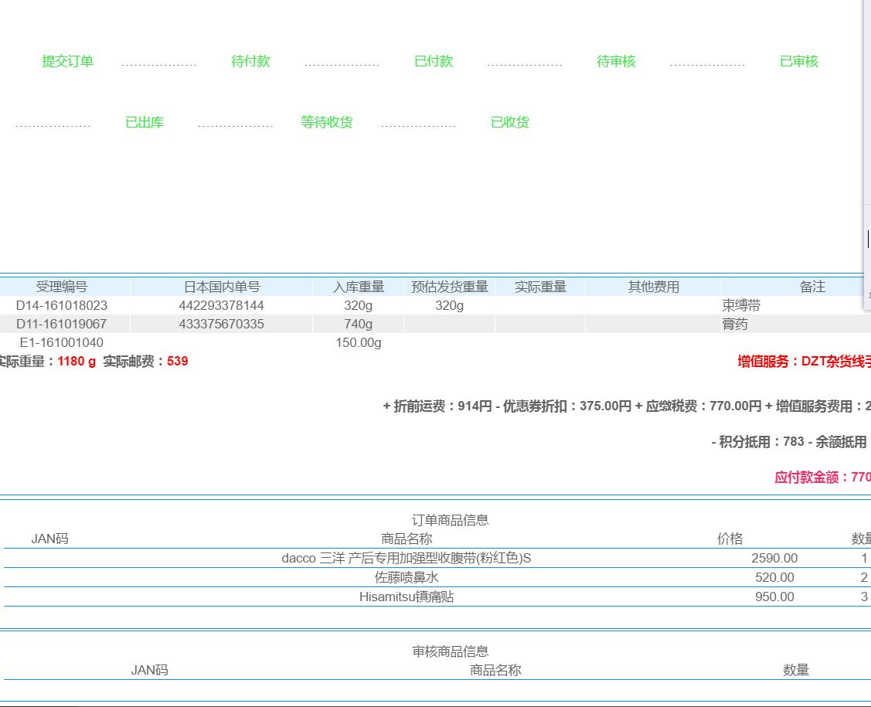The width and height of the screenshot is (871, 707).
Task: Select order number D14-161018023
Action: 62,305
